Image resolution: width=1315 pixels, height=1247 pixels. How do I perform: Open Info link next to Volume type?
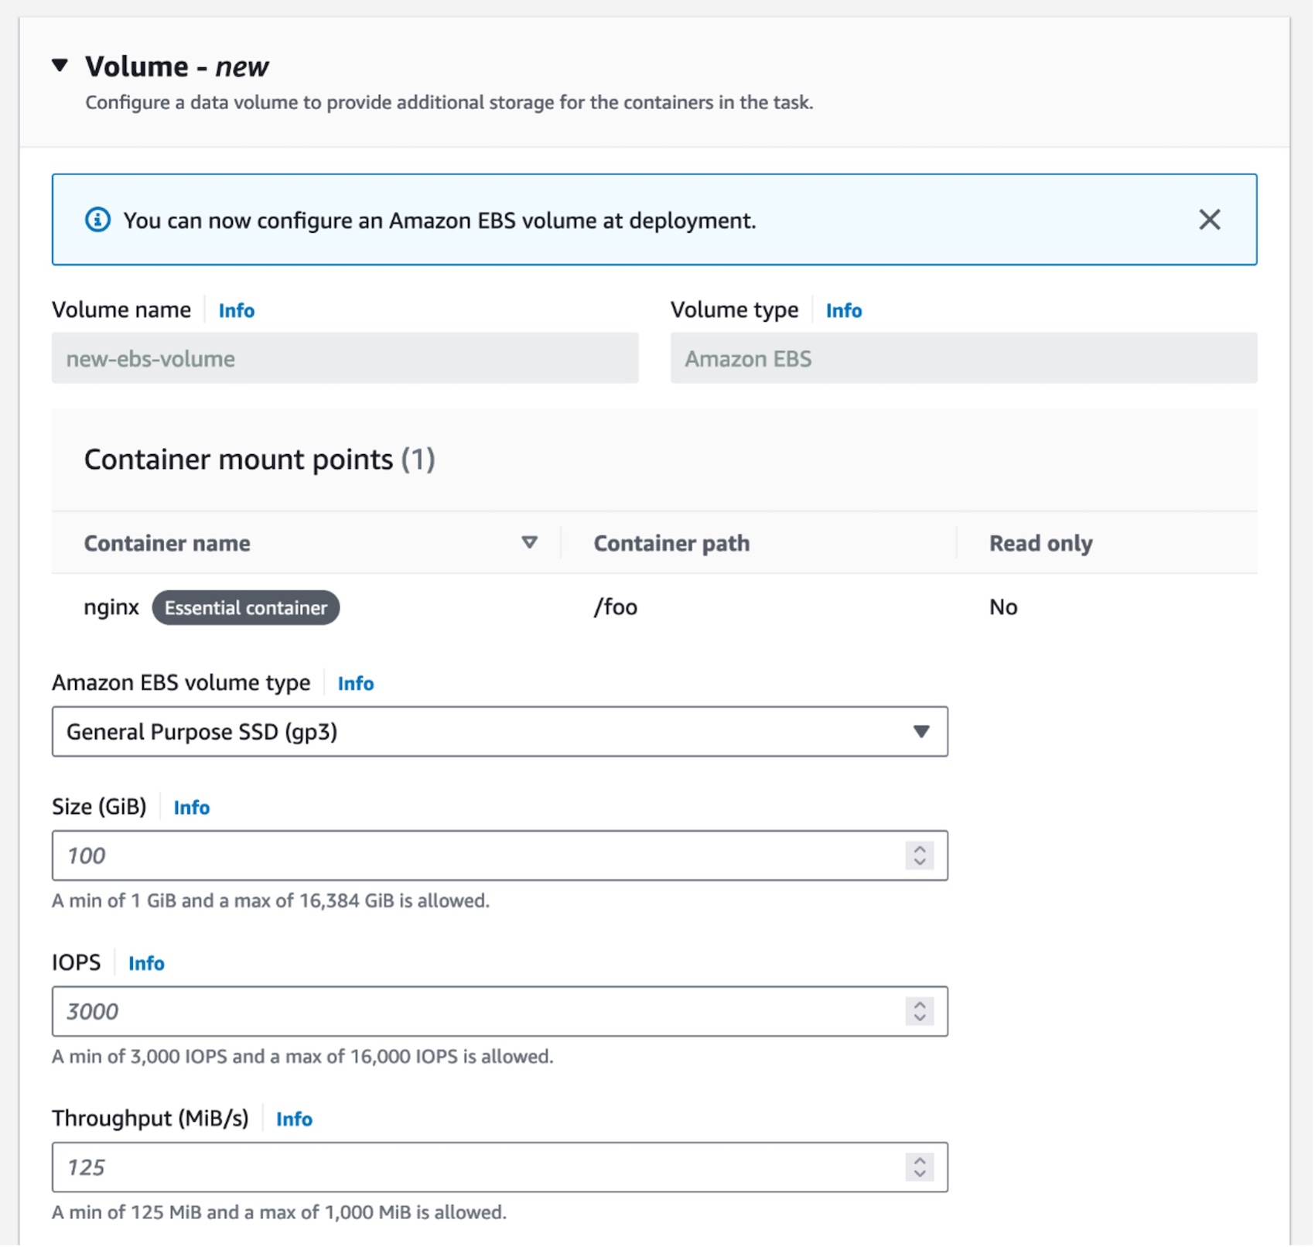[843, 310]
